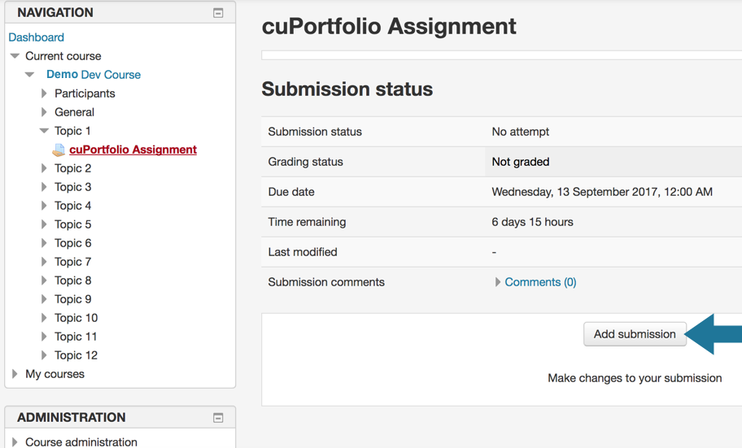Open the Dashboard link
Viewport: 742px width, 448px height.
(x=36, y=37)
